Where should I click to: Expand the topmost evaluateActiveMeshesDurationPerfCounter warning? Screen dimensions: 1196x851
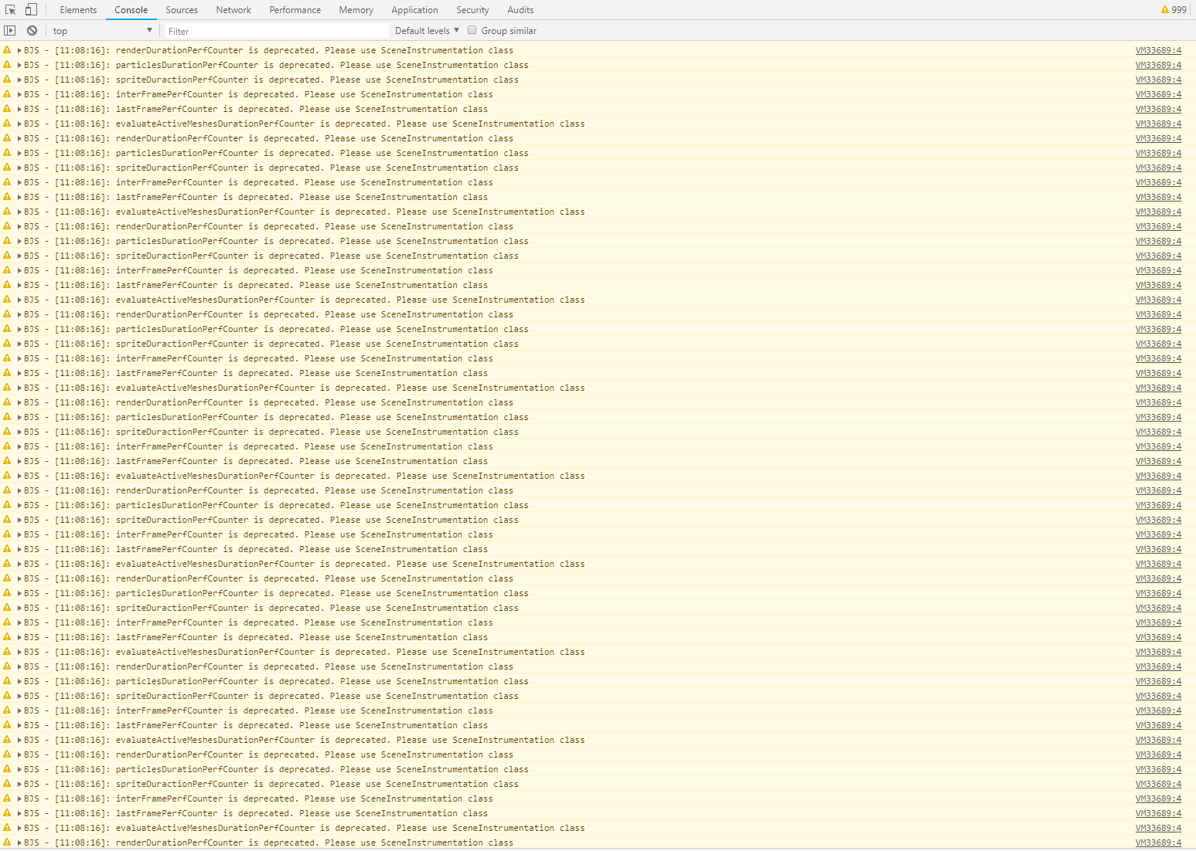19,124
